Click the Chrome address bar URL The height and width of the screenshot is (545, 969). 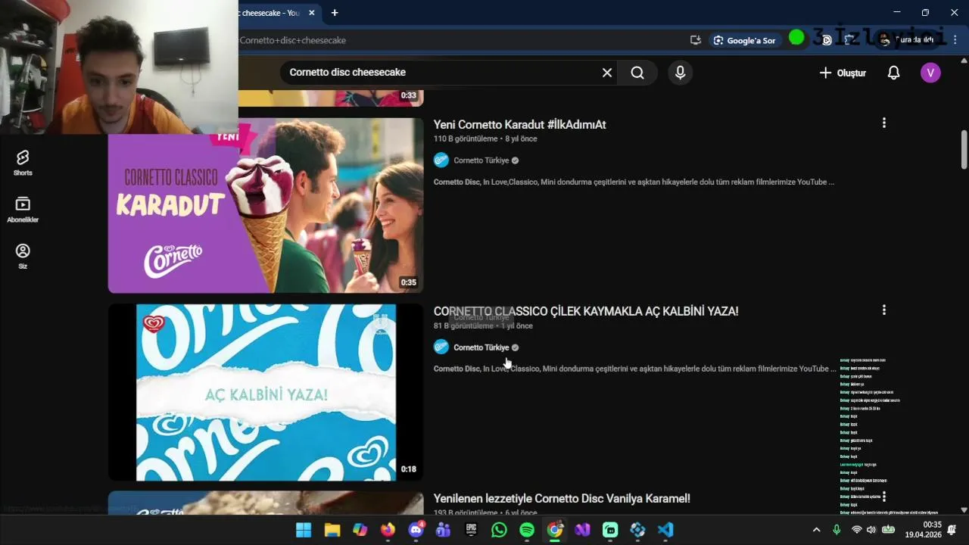point(293,40)
